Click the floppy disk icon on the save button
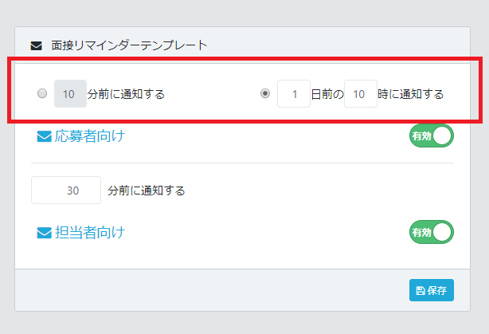Viewport: 489px width, 334px height. click(421, 291)
